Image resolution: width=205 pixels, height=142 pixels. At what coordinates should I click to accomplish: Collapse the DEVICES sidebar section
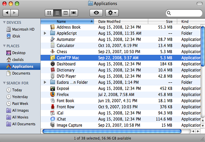(x=4, y=22)
